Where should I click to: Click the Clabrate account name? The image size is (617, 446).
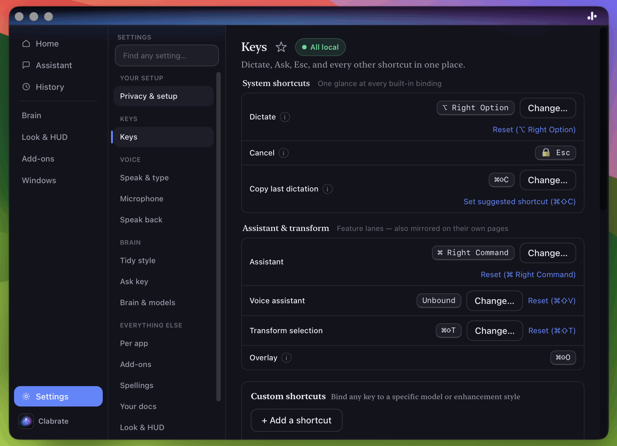pyautogui.click(x=53, y=421)
